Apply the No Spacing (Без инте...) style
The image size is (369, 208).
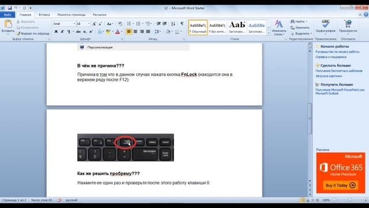(x=217, y=27)
